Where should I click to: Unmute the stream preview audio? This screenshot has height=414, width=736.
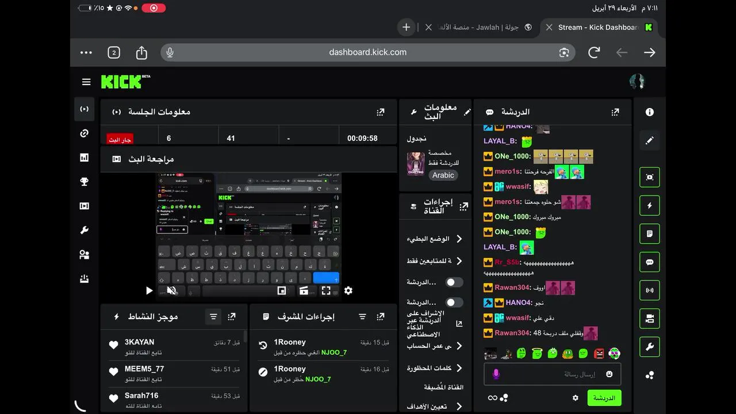pos(171,291)
